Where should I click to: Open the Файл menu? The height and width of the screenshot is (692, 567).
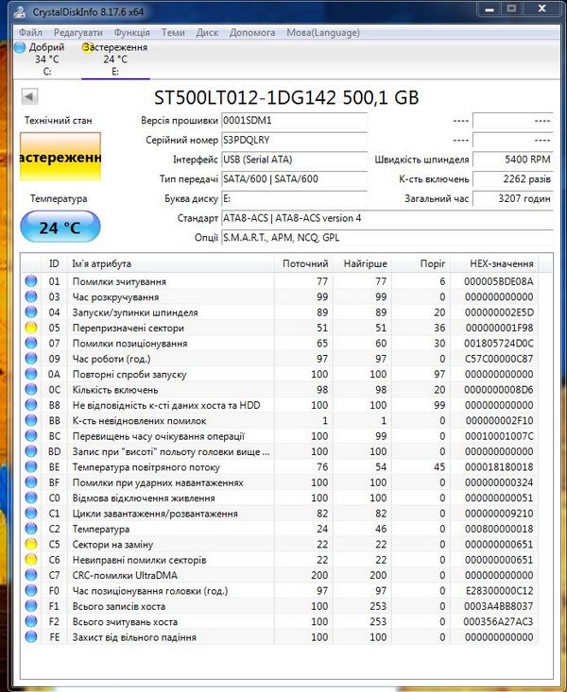click(29, 32)
